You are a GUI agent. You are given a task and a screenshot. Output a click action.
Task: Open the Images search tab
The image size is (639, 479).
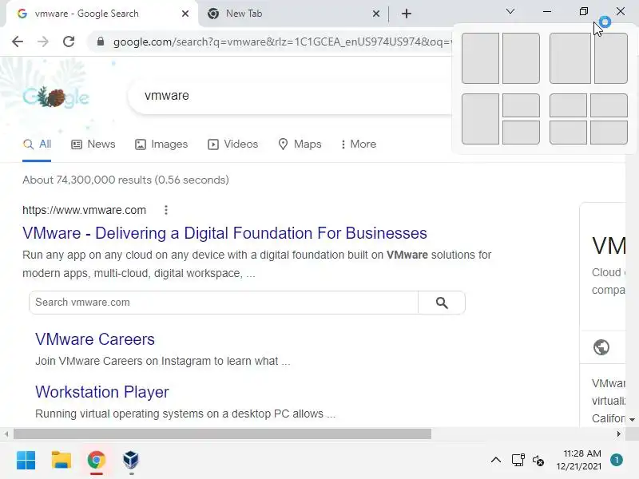tap(161, 144)
